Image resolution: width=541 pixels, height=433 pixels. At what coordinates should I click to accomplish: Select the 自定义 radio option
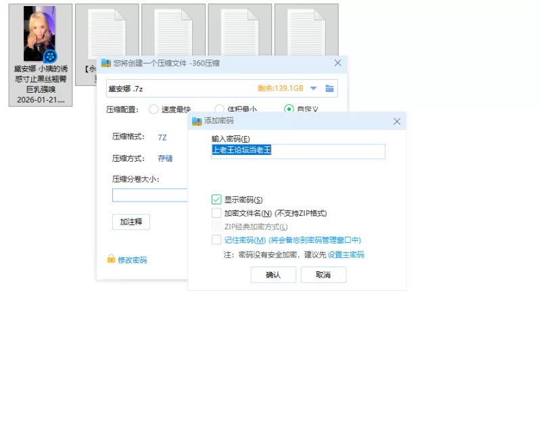289,109
